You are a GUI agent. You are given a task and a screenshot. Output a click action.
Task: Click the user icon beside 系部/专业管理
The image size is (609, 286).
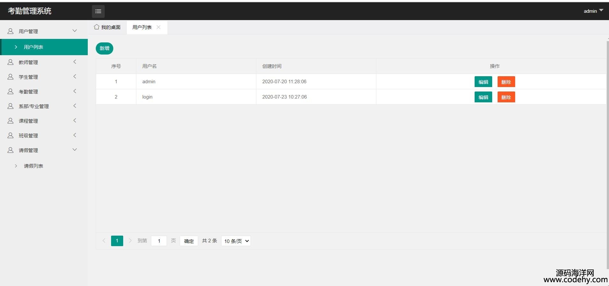[x=11, y=106]
